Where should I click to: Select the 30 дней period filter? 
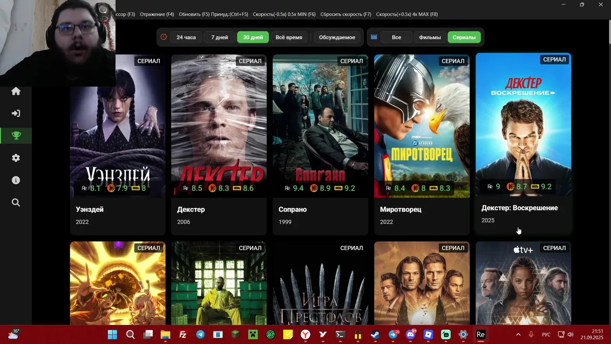pos(253,37)
